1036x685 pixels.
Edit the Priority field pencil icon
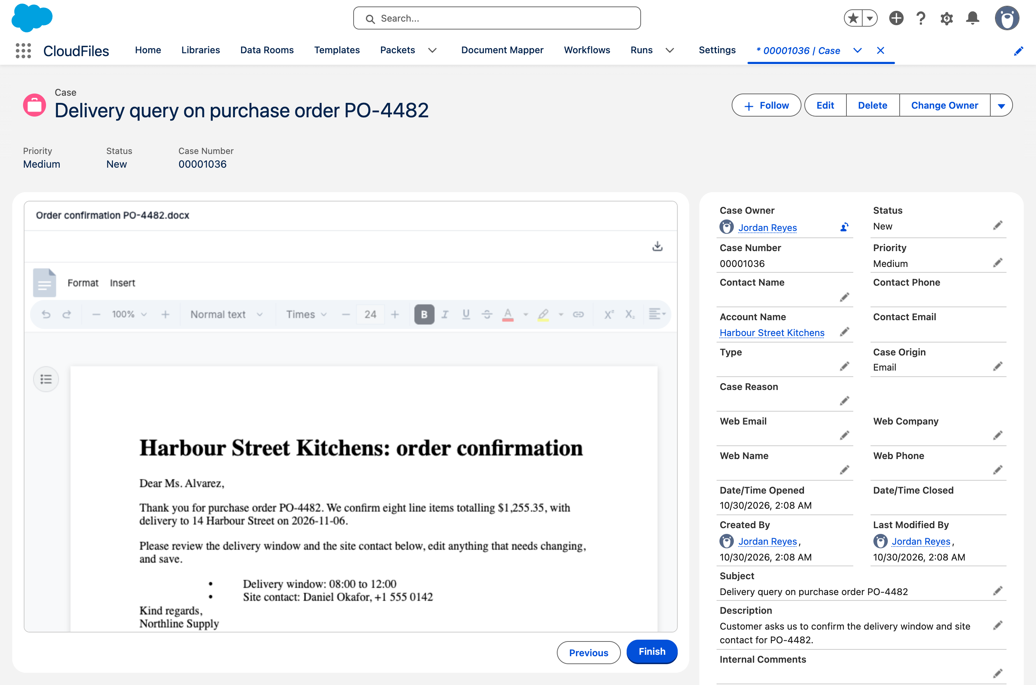998,263
